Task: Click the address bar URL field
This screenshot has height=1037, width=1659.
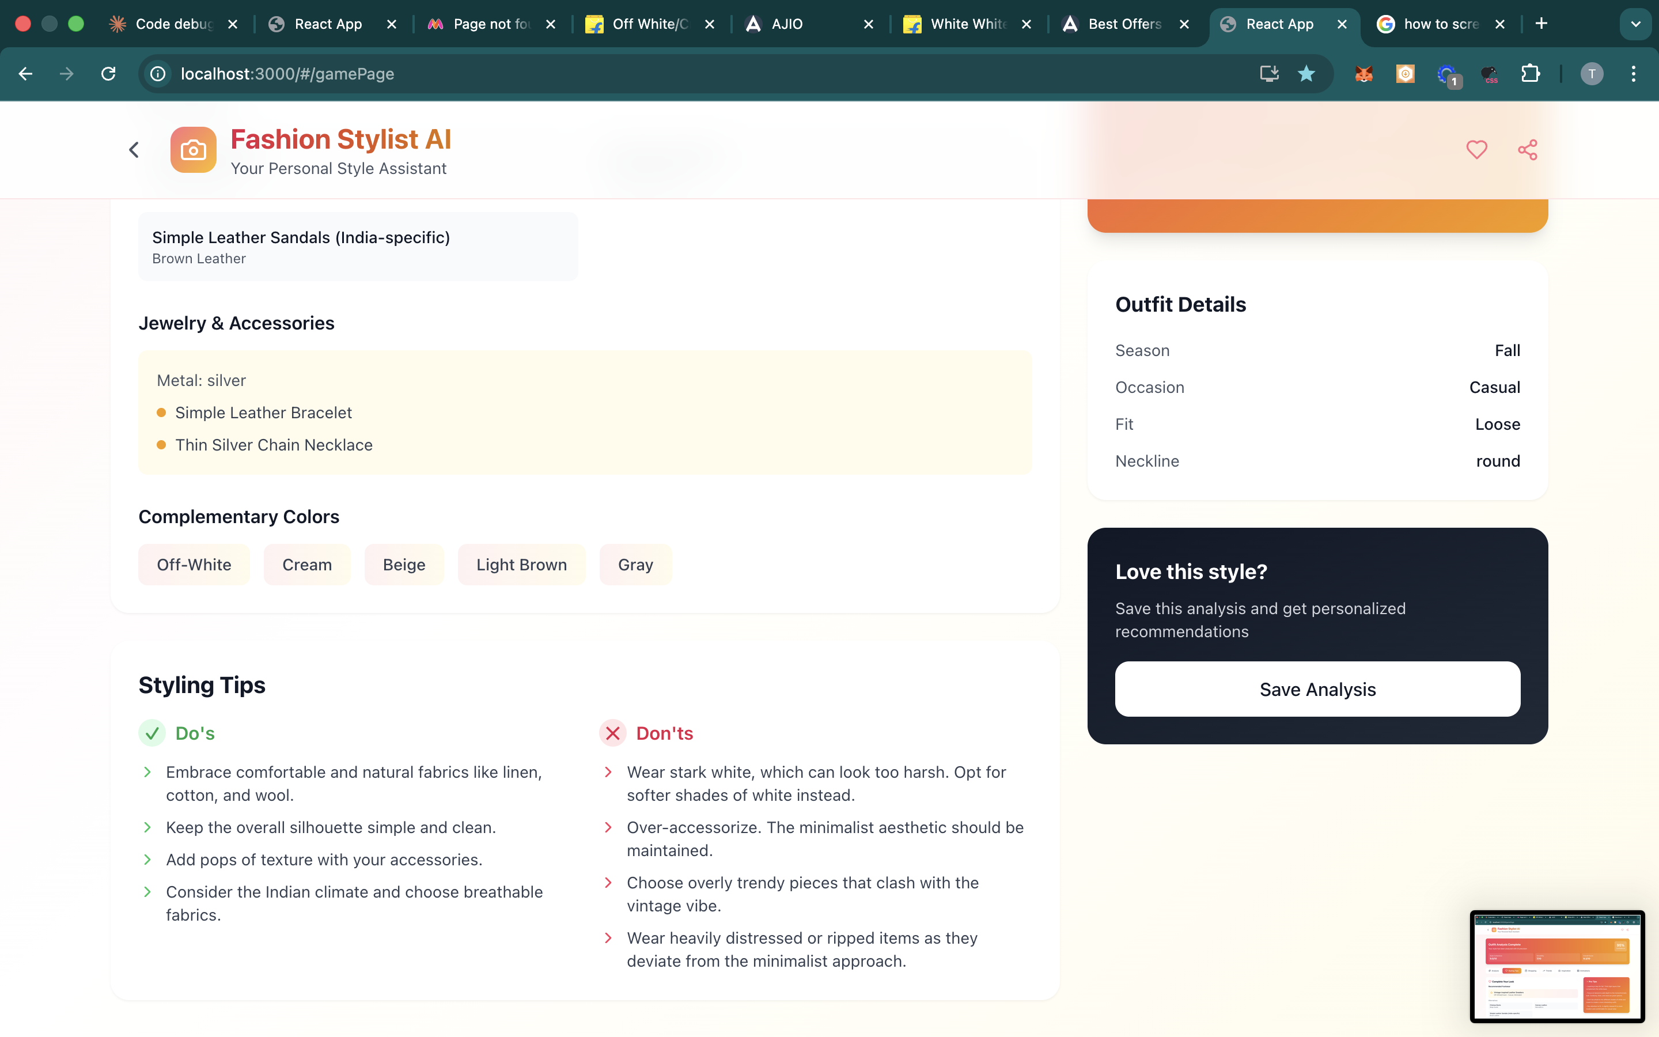Action: click(x=617, y=73)
